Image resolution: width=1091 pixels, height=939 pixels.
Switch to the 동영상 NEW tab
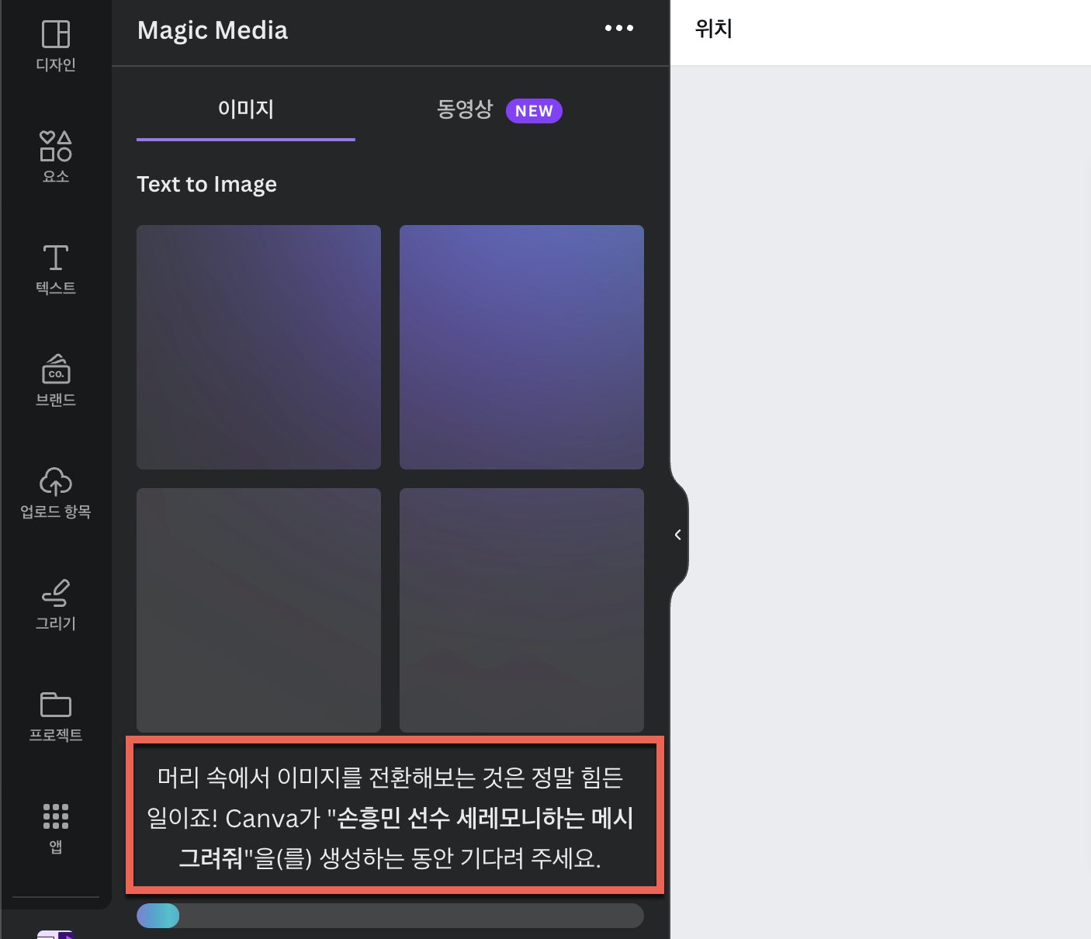(499, 110)
